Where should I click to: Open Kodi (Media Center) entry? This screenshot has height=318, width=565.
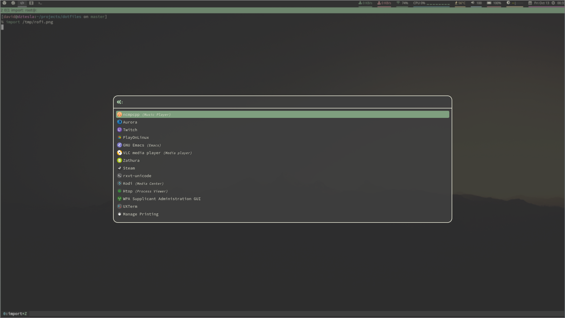click(283, 183)
